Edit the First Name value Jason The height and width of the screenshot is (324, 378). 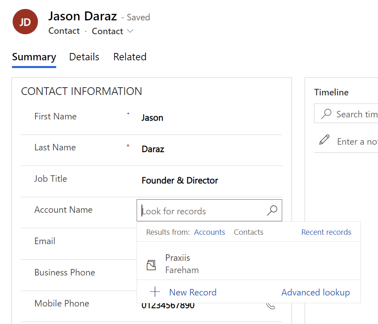[x=153, y=118]
